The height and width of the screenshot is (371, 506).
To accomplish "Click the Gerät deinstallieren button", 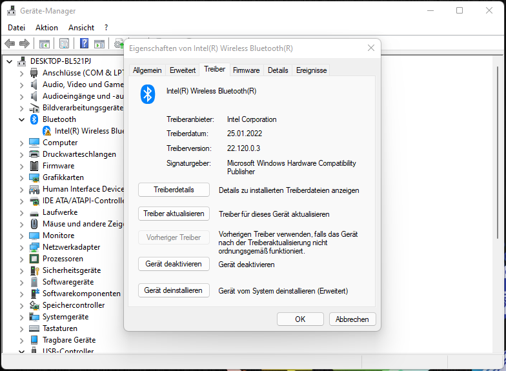I will (174, 290).
